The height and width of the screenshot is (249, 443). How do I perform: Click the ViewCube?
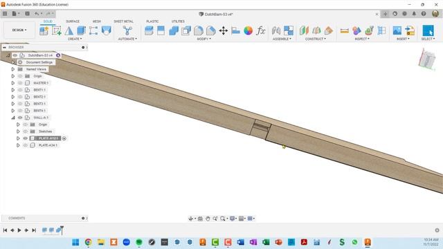tap(427, 59)
